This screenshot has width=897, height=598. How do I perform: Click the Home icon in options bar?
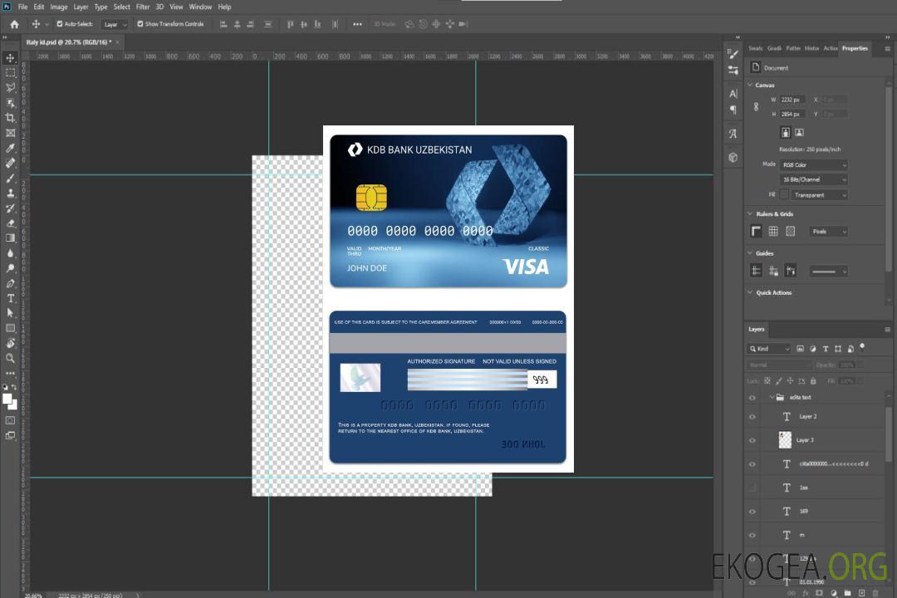tap(14, 24)
